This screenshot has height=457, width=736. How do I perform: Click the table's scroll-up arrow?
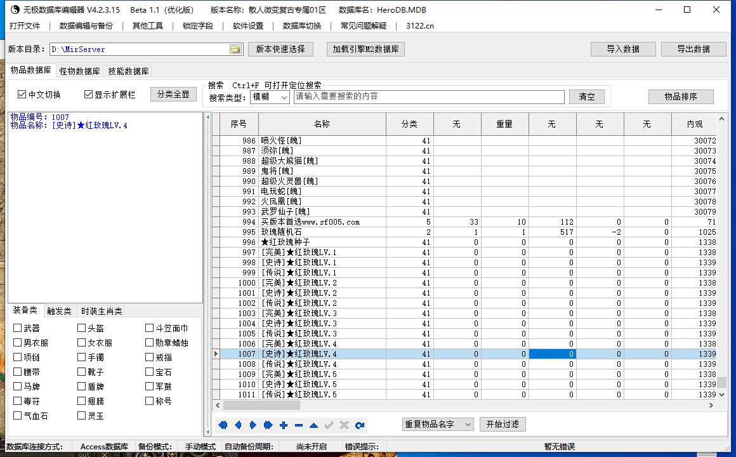pyautogui.click(x=722, y=119)
